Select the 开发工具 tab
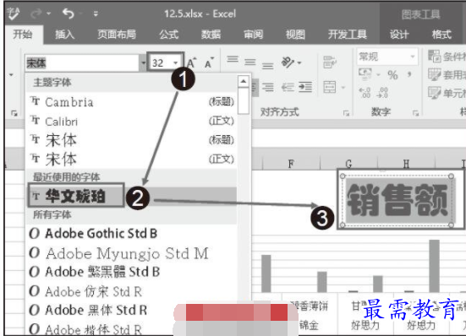Screen dimensions: 466x336 click(348, 35)
